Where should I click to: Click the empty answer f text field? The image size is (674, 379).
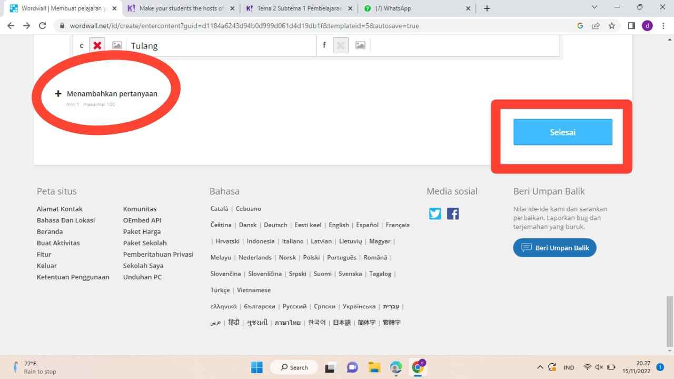click(x=464, y=46)
